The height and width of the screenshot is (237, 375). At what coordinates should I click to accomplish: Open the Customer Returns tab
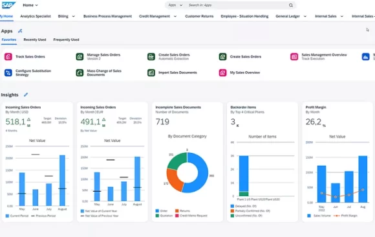[199, 16]
